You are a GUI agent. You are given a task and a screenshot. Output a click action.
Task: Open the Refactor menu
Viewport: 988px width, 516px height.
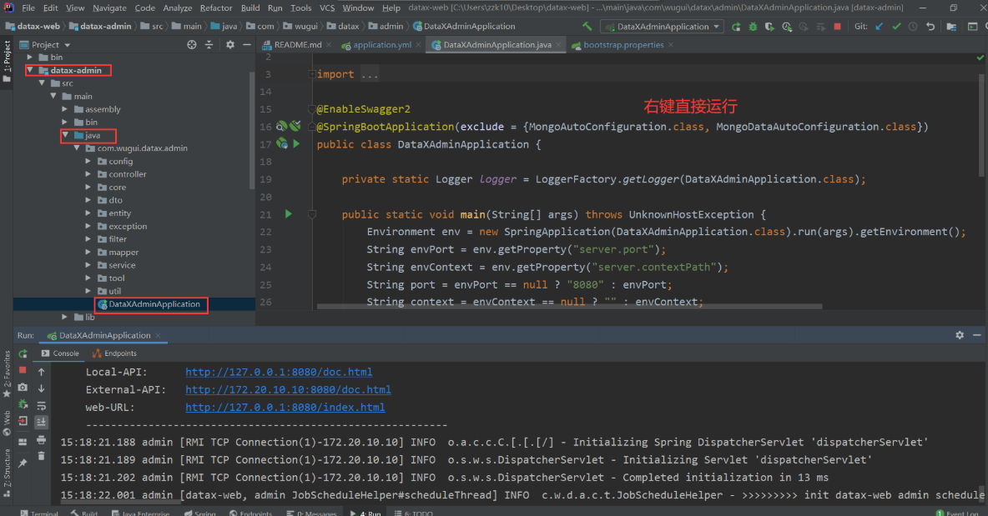pyautogui.click(x=216, y=8)
